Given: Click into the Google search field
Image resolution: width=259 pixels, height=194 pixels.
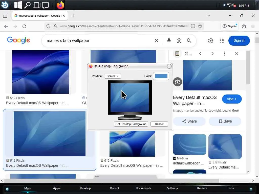Looking at the screenshot, I should click(99, 41).
